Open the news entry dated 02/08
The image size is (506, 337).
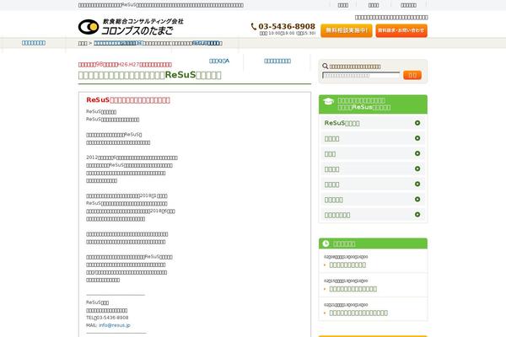pos(347,265)
